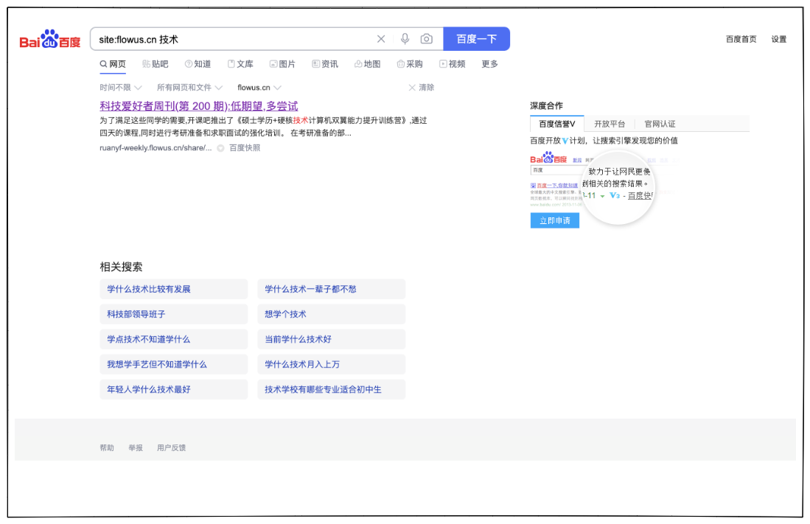
Task: Open the 时间不限 time filter dropdown
Action: 115,87
